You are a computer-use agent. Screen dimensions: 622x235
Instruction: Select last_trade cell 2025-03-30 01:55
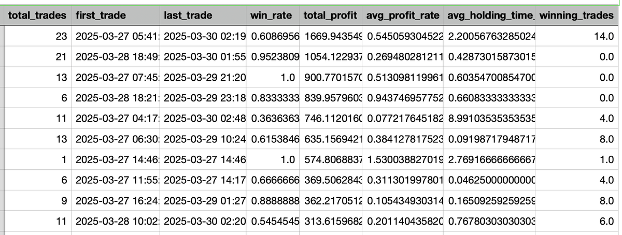click(203, 57)
